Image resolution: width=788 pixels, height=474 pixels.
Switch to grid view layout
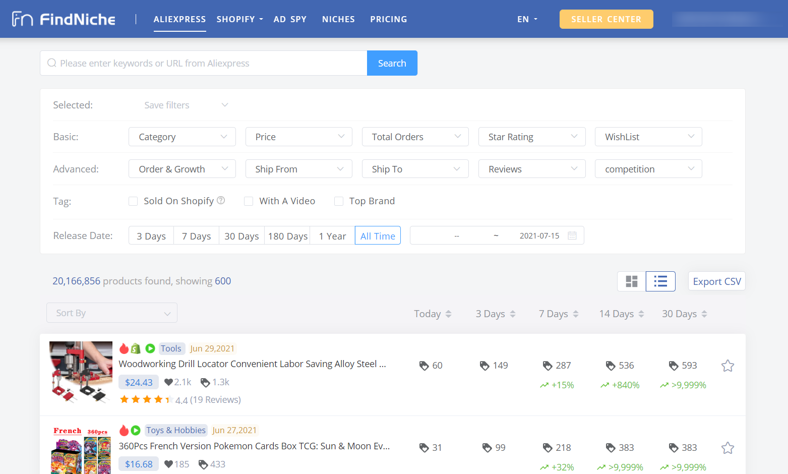(x=632, y=281)
